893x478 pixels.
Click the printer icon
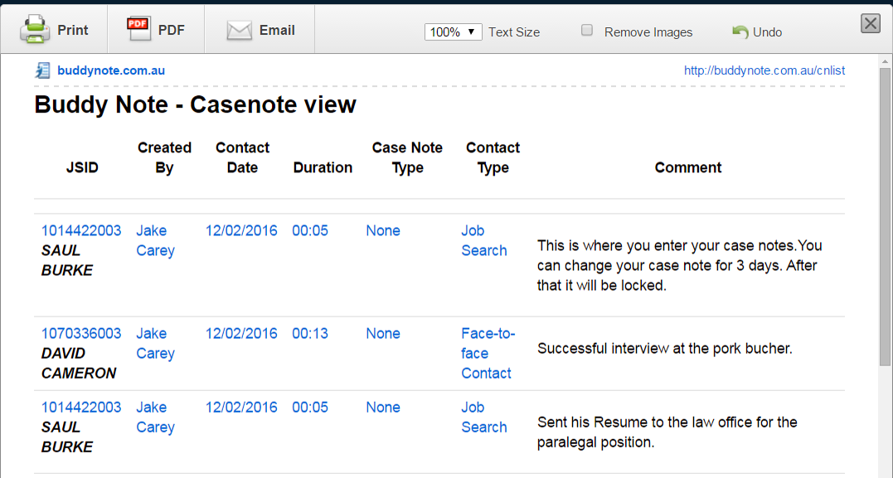pyautogui.click(x=35, y=30)
